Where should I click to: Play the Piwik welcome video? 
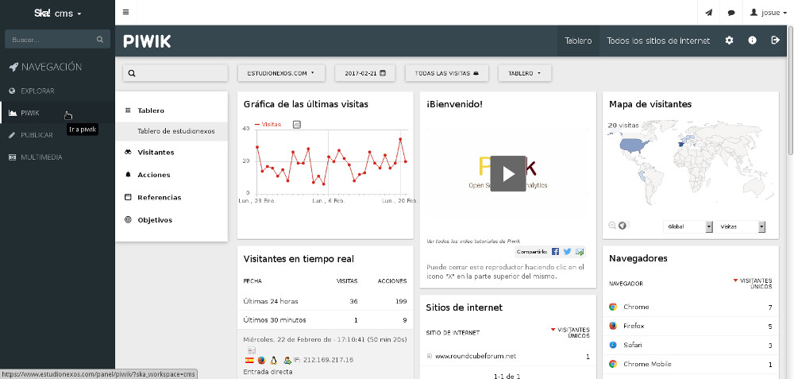[508, 173]
